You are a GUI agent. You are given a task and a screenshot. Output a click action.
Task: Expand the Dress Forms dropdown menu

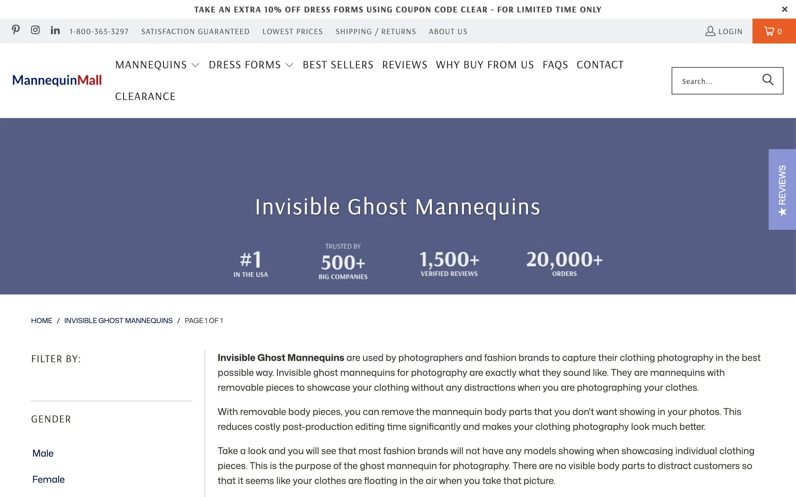point(251,65)
